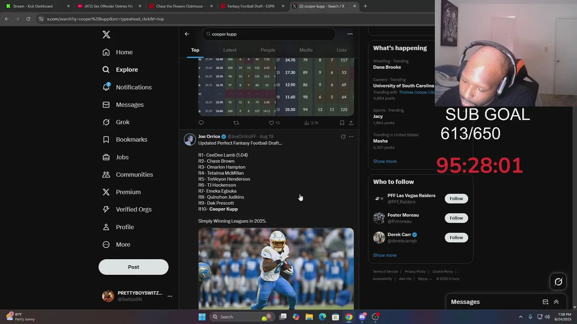Open search settings three-dot menu
The width and height of the screenshot is (577, 324).
[350, 34]
